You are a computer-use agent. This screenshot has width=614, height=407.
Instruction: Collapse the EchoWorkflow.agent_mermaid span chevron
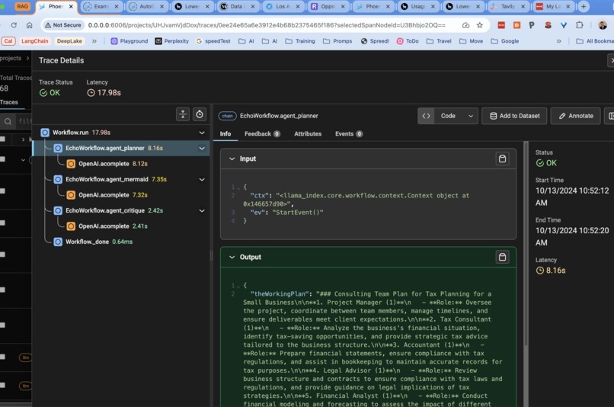202,179
